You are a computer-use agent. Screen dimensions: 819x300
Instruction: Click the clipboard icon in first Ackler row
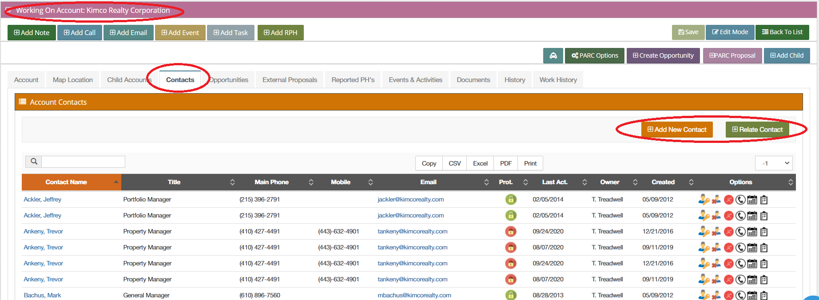point(764,200)
